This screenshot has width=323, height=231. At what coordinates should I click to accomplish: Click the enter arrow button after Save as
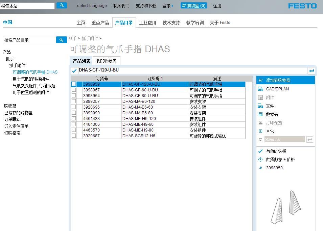click(310, 140)
